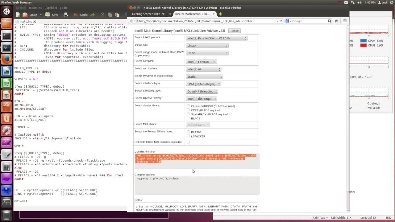Open the Ubuntu Dash home launcher
Viewport: 395px width, 222px height.
[6, 12]
